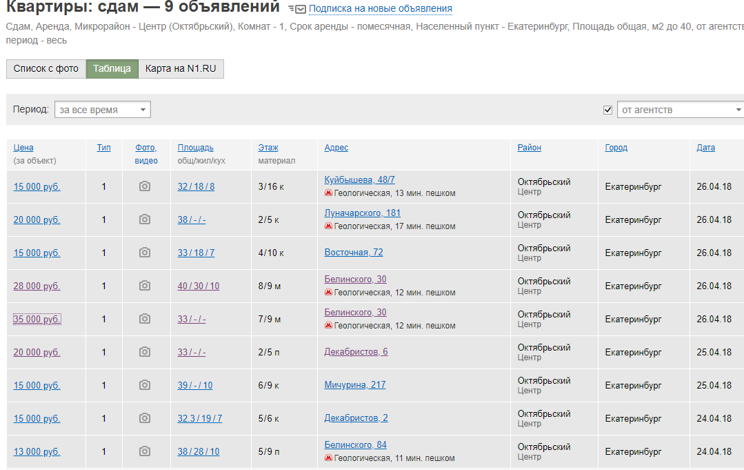Open 'Карта на N1.RU' tab
The image size is (744, 470).
tap(181, 69)
